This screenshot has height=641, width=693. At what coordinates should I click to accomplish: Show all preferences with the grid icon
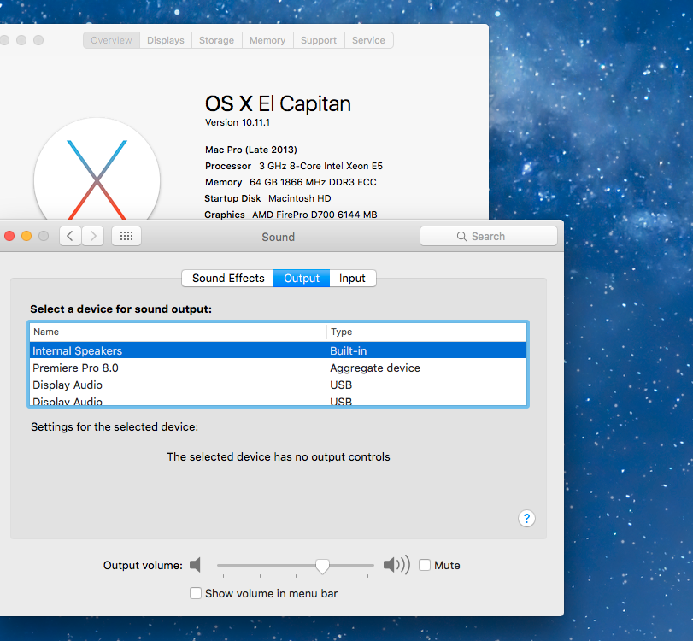(x=126, y=236)
